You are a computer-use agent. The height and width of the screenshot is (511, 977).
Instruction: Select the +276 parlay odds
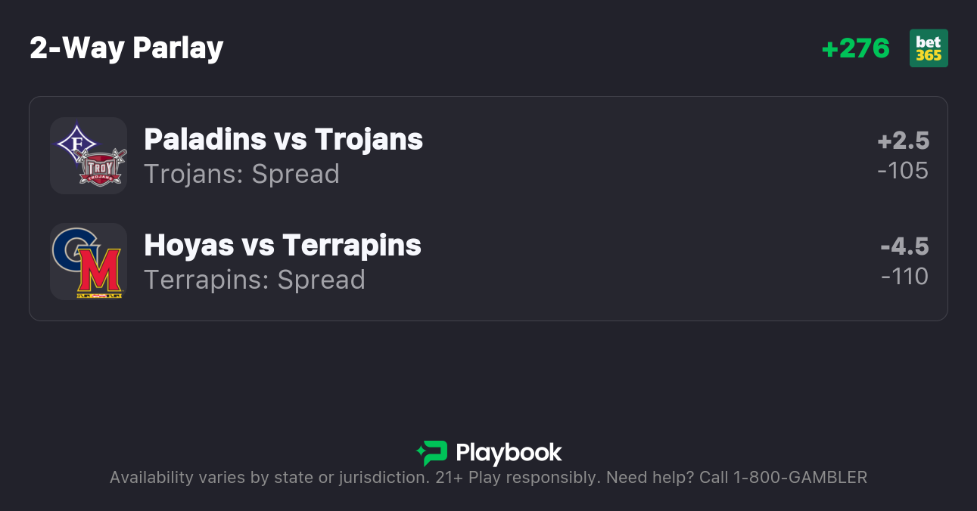(855, 48)
